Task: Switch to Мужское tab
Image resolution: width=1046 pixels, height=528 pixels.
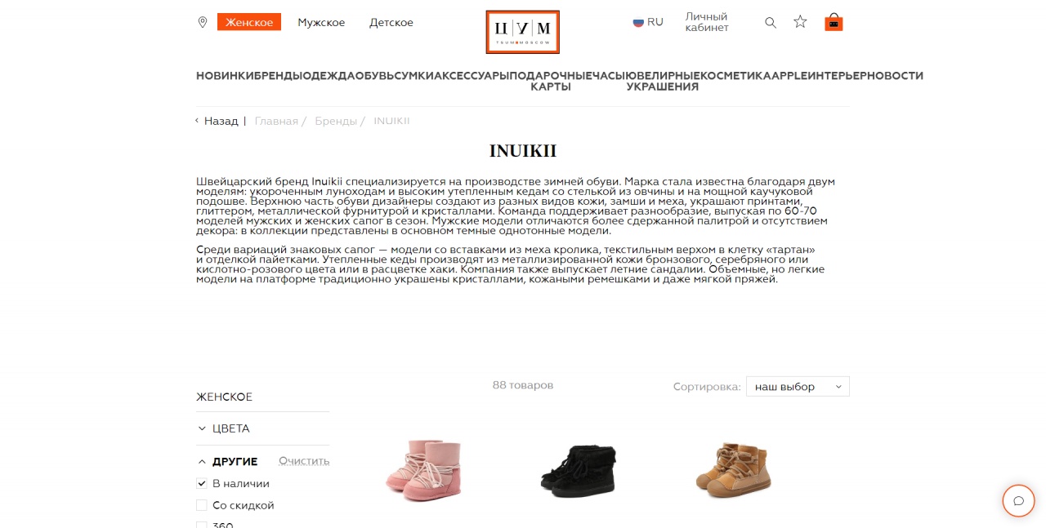Action: 321,22
